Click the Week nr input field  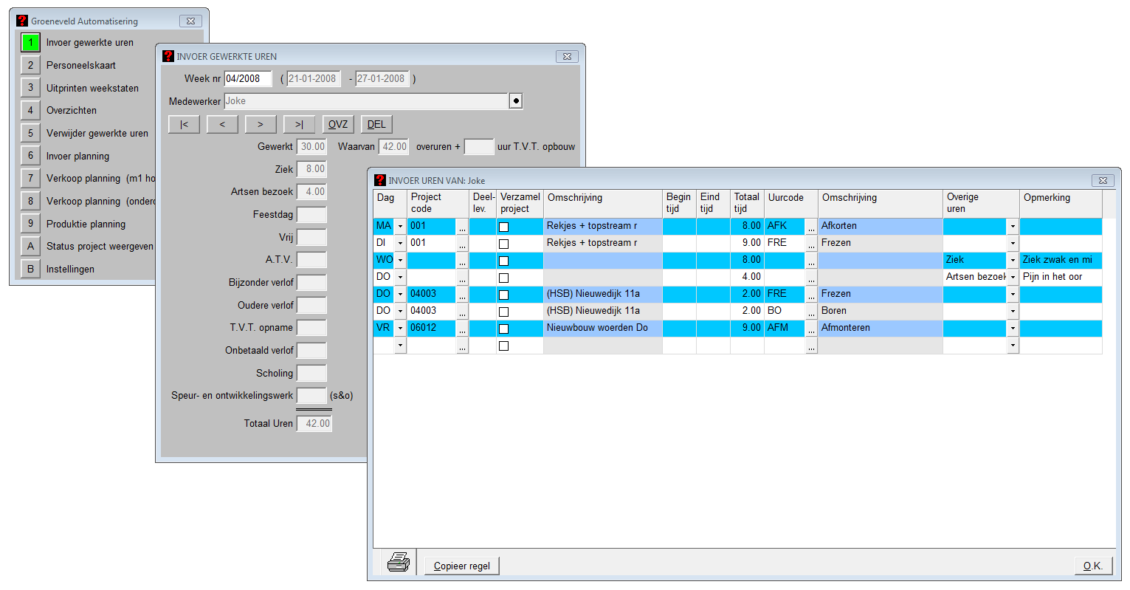(x=248, y=78)
